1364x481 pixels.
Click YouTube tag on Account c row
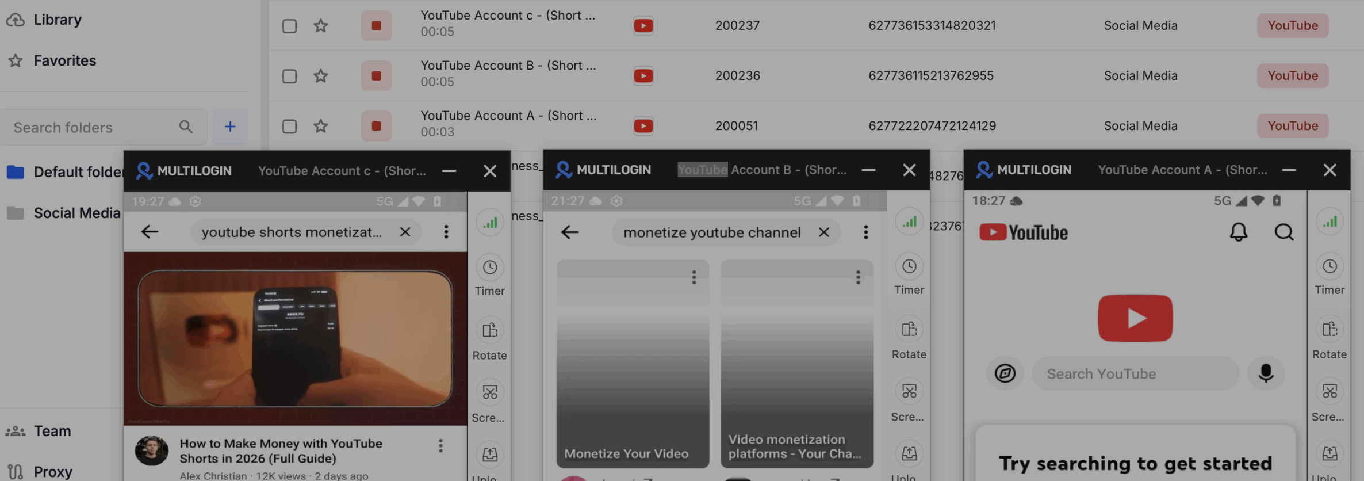tap(1293, 26)
